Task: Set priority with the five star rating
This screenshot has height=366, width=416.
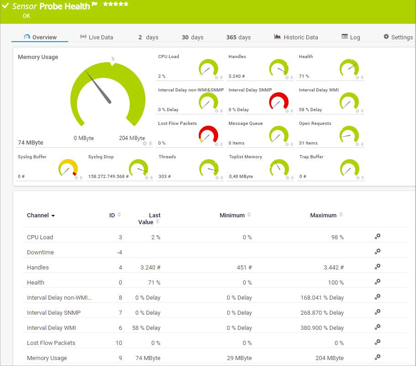Action: tap(116, 4)
